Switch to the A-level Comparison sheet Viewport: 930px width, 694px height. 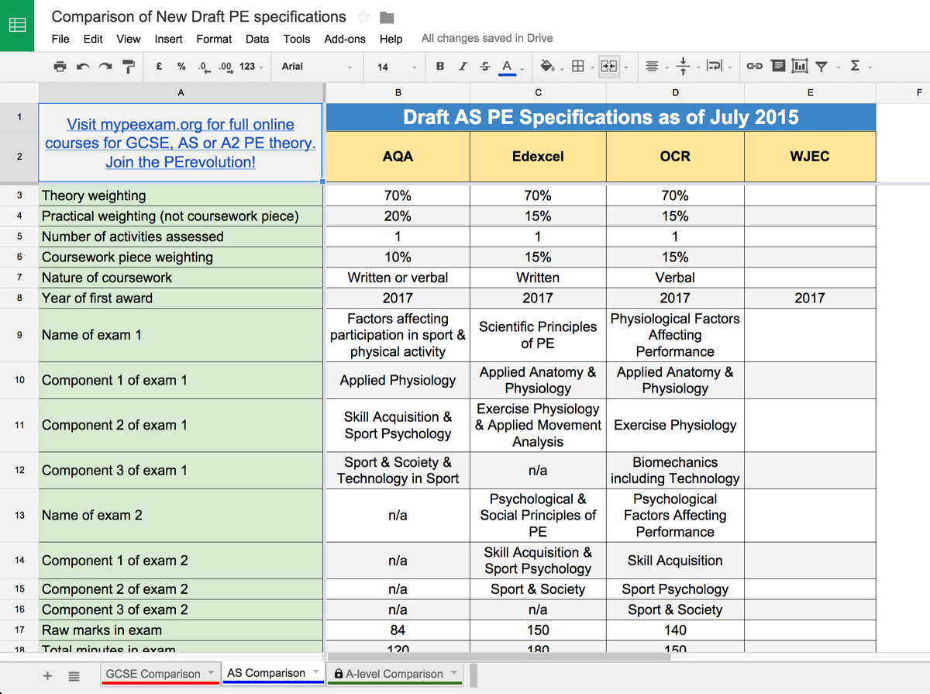(396, 674)
